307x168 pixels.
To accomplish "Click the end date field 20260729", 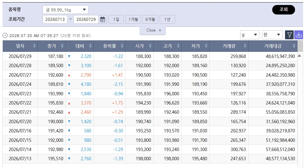I will (86, 20).
